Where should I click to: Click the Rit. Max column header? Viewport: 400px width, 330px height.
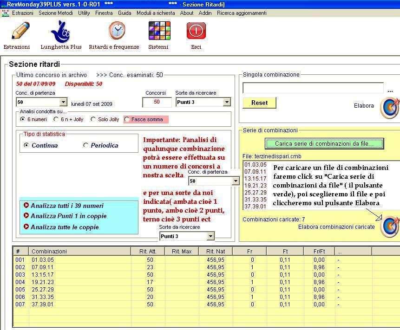(182, 252)
